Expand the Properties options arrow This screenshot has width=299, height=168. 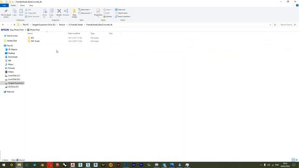(98, 17)
